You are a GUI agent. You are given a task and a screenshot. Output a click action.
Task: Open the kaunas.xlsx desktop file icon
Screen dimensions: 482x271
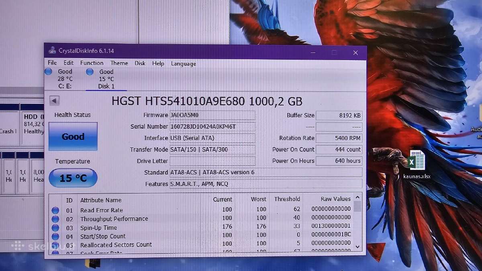click(417, 164)
